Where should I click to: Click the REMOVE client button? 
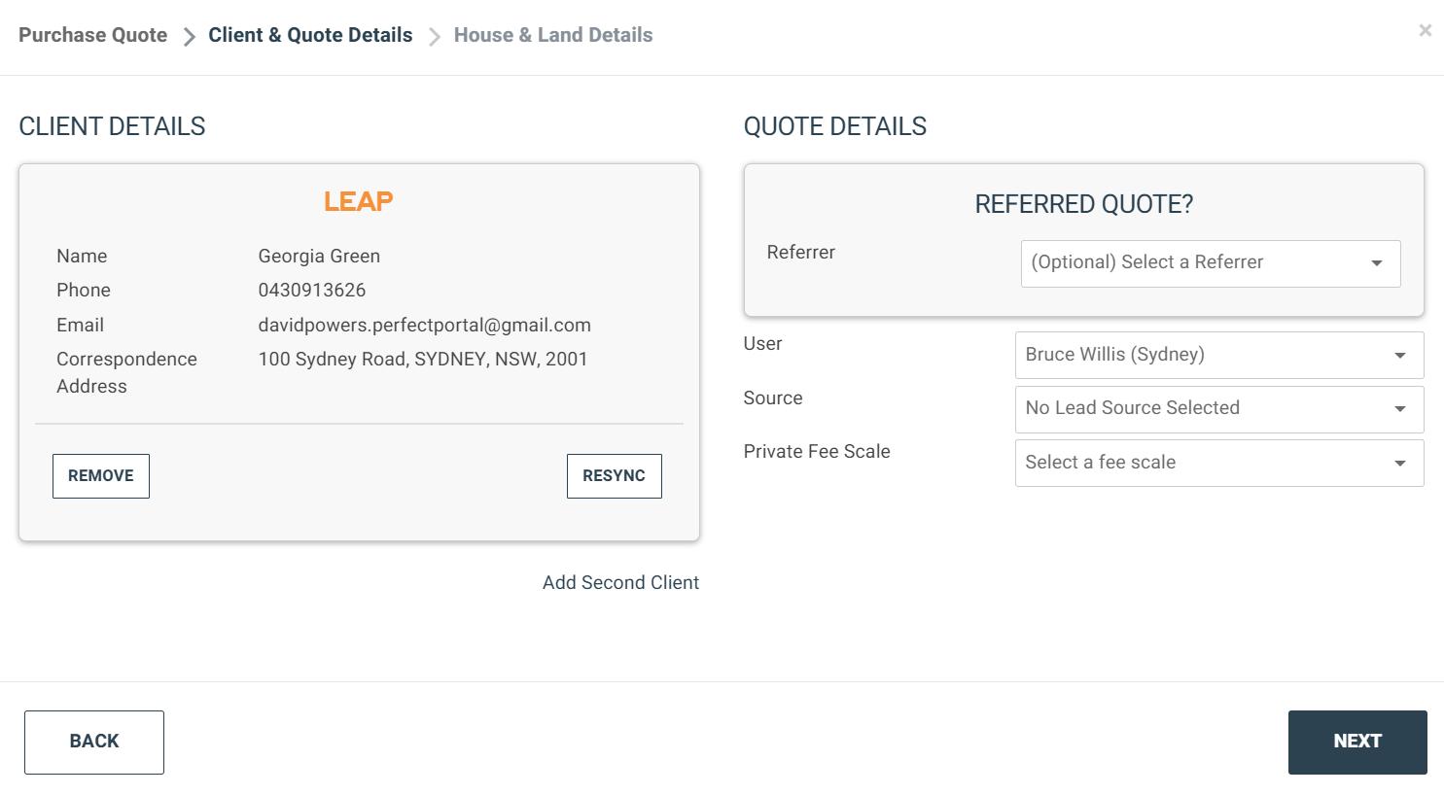pos(101,476)
